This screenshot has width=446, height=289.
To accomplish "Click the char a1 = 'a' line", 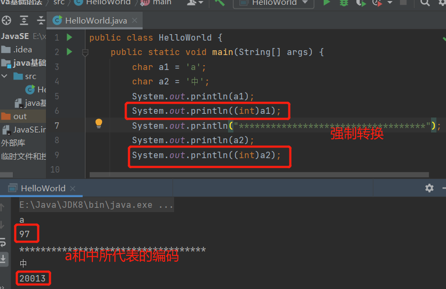I will tap(169, 67).
